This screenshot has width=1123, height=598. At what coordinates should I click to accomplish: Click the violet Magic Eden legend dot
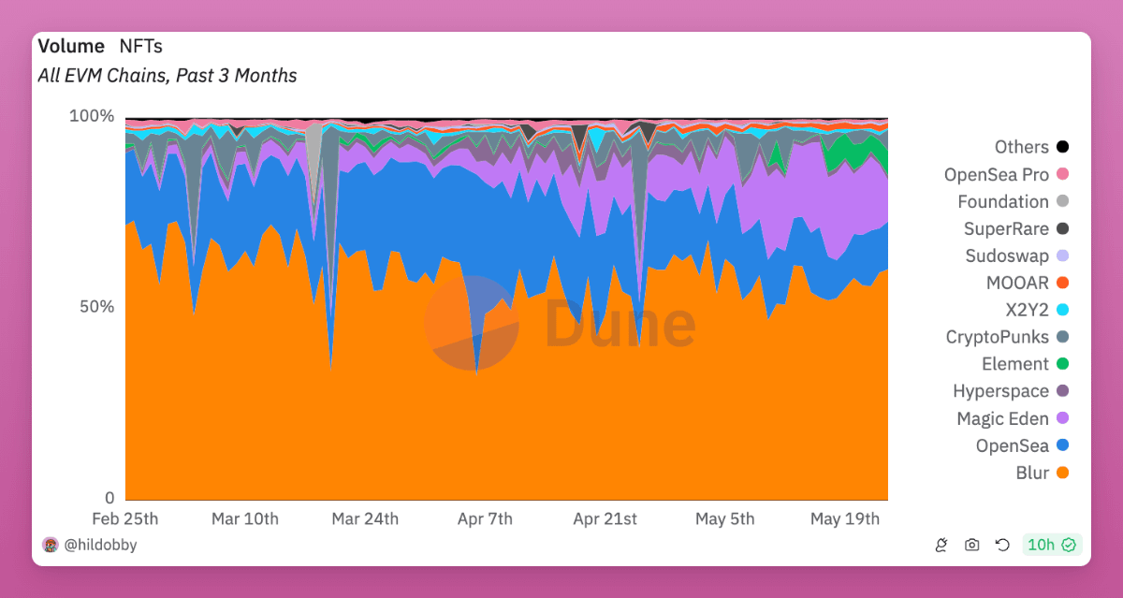[1062, 418]
